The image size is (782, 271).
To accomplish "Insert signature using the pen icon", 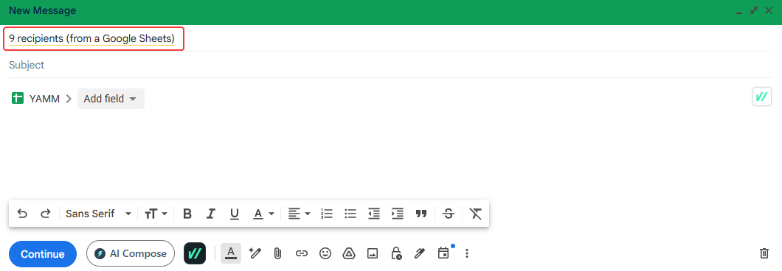I will 420,253.
